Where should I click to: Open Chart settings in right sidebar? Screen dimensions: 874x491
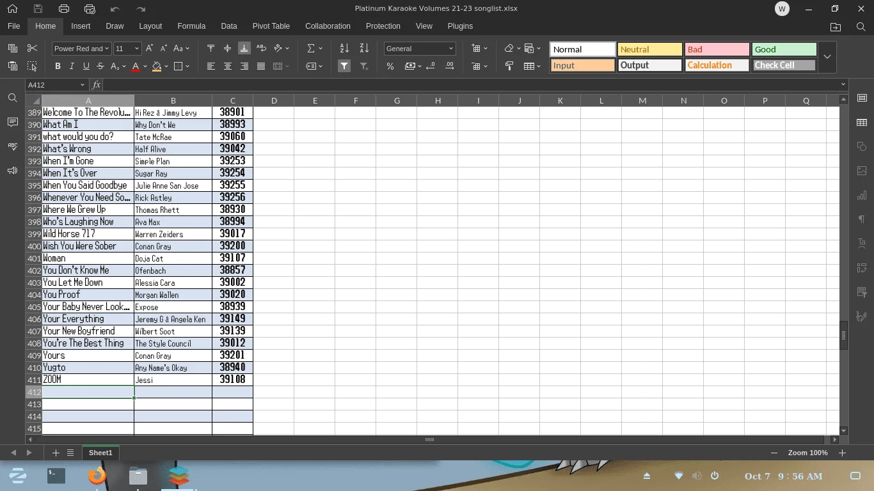pyautogui.click(x=862, y=195)
